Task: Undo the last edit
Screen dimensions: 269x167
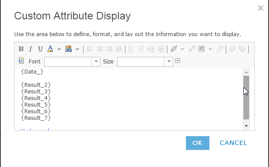Action: (x=232, y=49)
